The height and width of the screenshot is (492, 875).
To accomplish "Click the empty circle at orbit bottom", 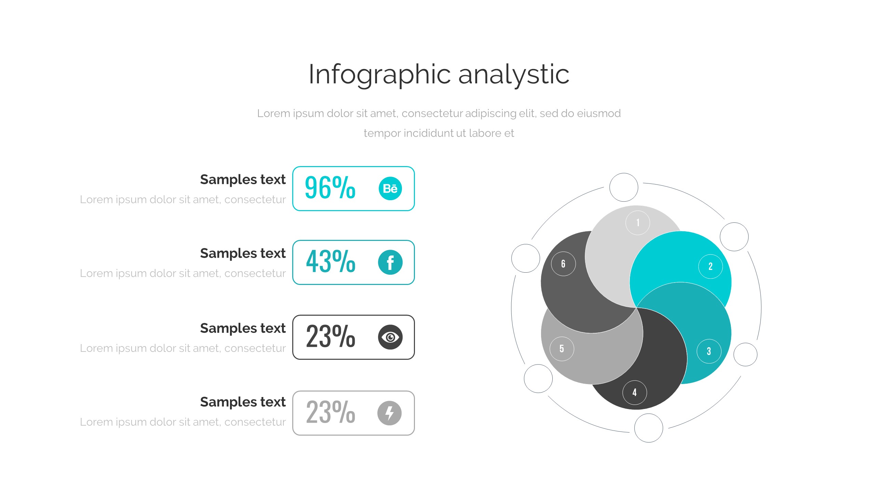I will tap(648, 428).
